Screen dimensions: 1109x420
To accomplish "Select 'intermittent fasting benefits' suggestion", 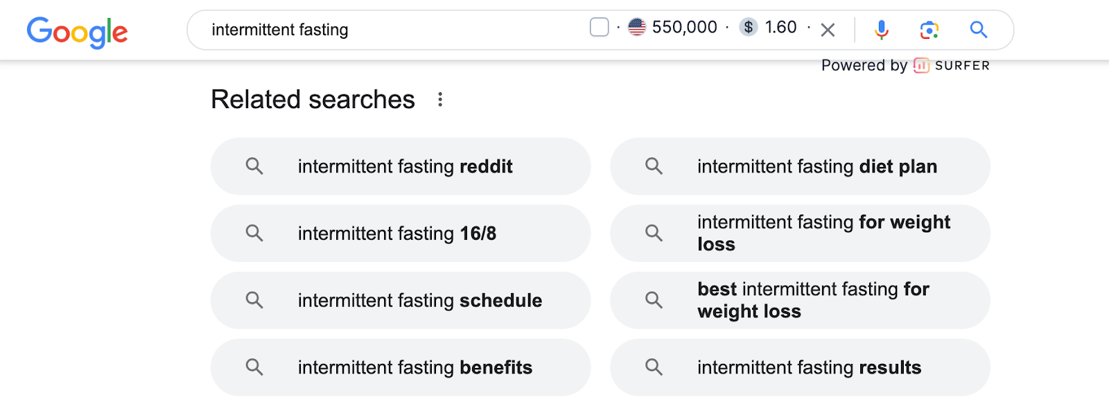I will coord(414,367).
